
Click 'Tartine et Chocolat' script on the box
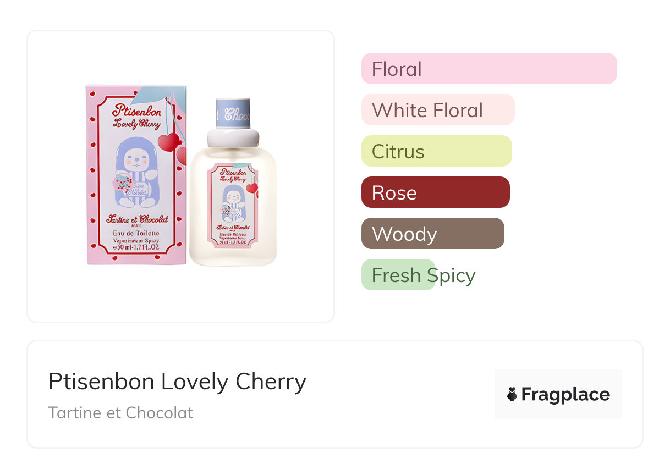[136, 219]
